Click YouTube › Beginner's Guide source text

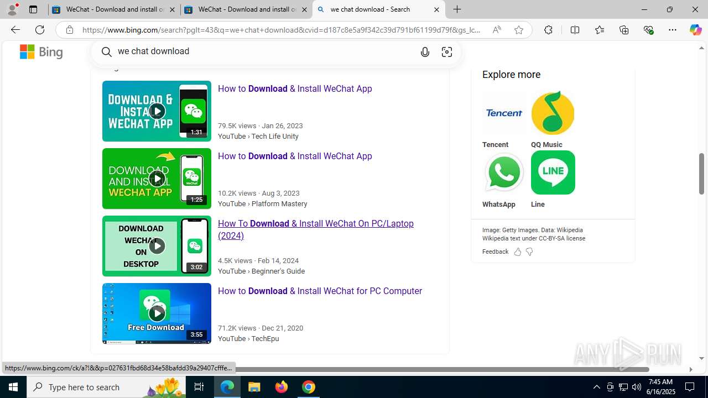pyautogui.click(x=261, y=271)
